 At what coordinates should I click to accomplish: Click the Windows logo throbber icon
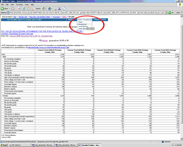[x=180, y=4]
